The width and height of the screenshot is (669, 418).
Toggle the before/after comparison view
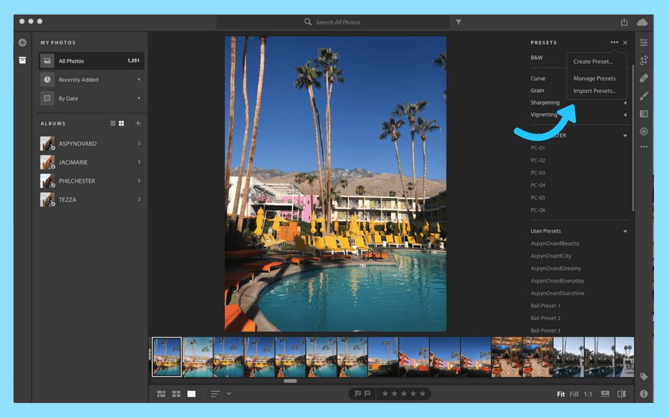click(x=621, y=393)
